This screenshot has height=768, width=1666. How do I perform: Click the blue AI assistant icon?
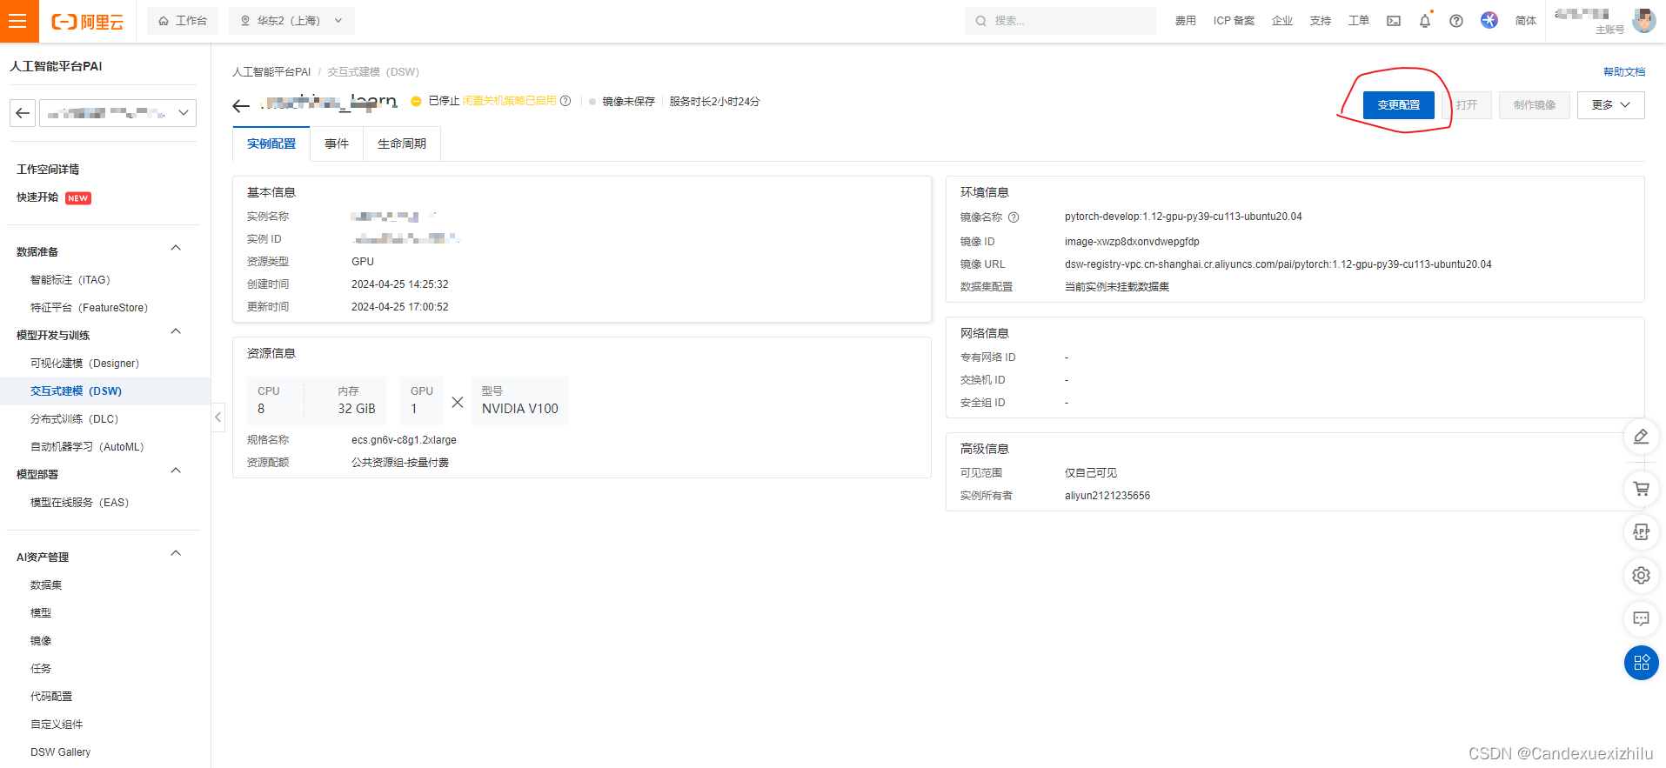pyautogui.click(x=1489, y=20)
